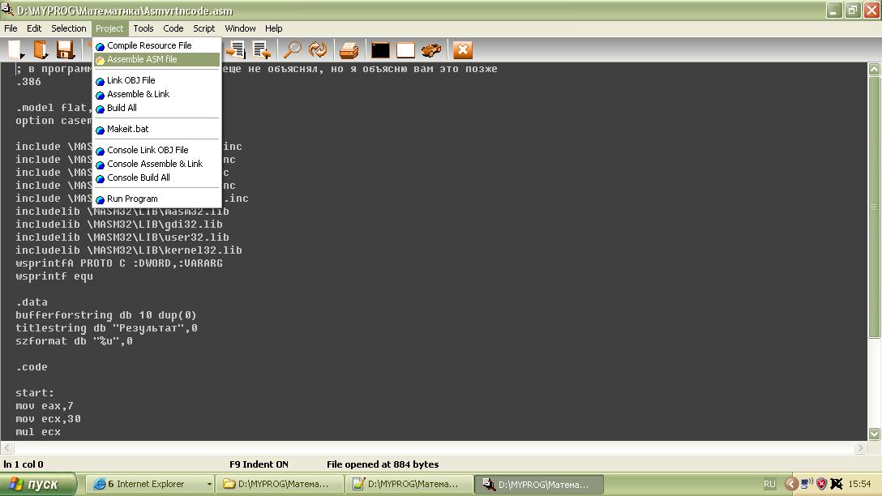Switch to Internet Explorer taskbar group
Viewport: 882px width, 496px height.
150,484
